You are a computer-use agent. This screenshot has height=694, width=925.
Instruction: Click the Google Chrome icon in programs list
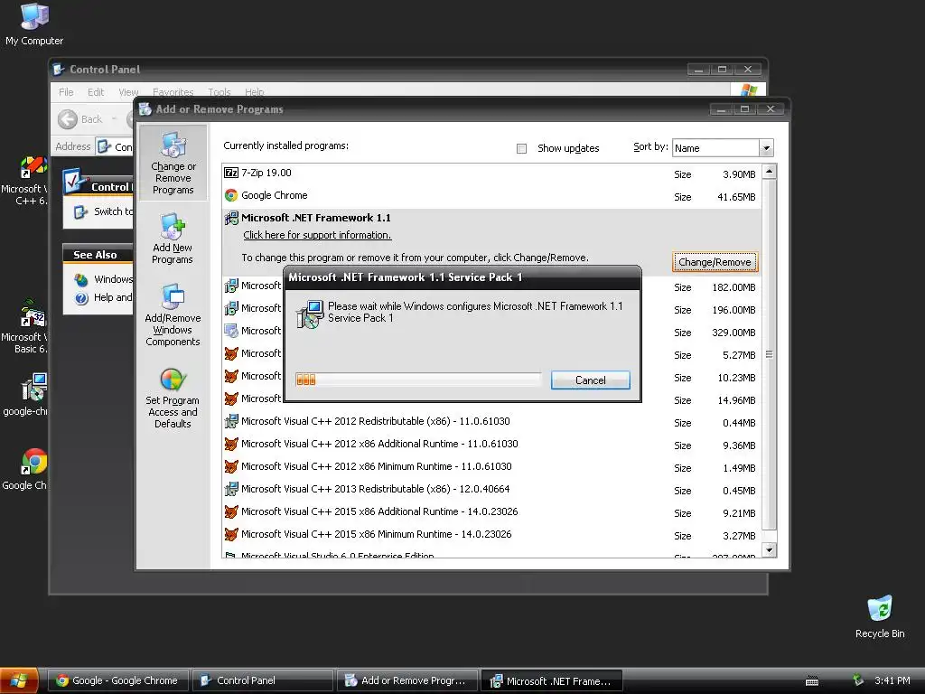point(231,195)
